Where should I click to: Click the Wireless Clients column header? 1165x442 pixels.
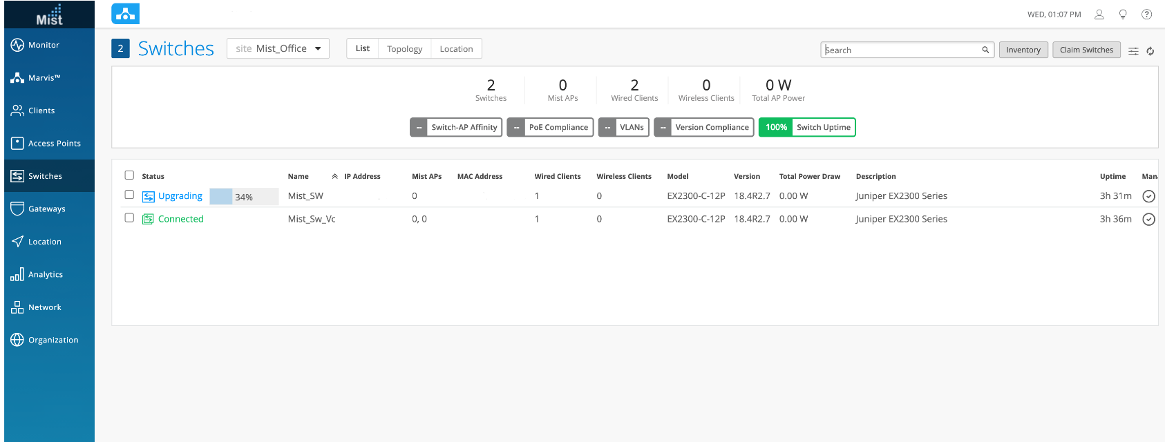(x=624, y=177)
